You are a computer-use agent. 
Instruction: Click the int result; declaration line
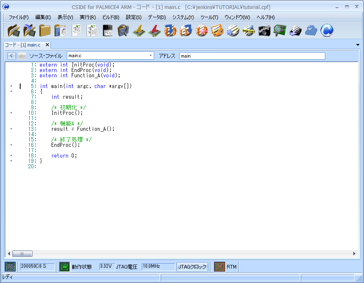67,97
